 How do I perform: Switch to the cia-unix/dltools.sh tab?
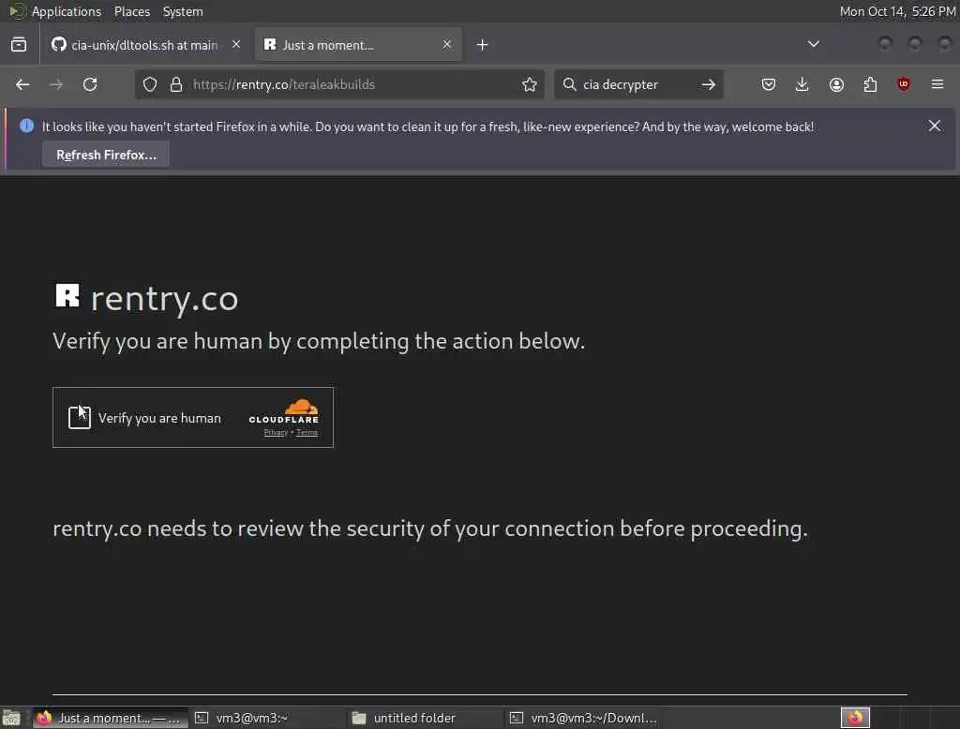pos(147,45)
